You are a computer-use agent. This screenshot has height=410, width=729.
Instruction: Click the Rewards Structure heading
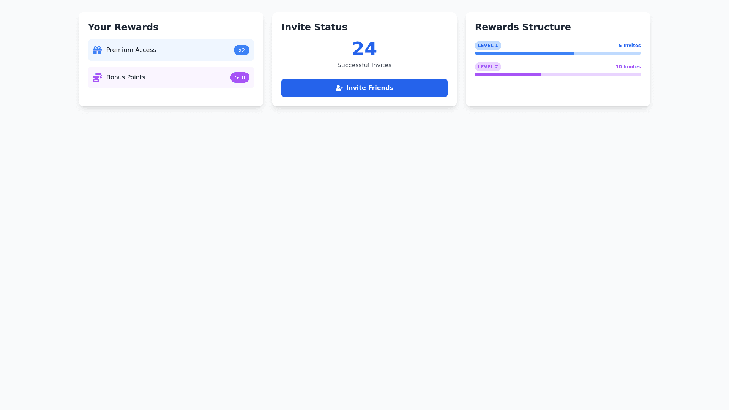click(522, 27)
